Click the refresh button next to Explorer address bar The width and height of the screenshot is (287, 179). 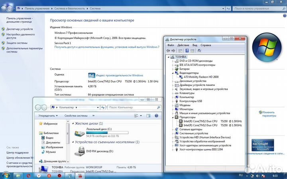103,107
